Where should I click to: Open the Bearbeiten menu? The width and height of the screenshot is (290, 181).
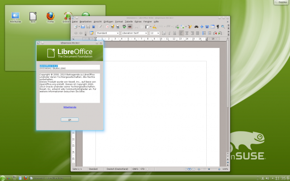86,21
